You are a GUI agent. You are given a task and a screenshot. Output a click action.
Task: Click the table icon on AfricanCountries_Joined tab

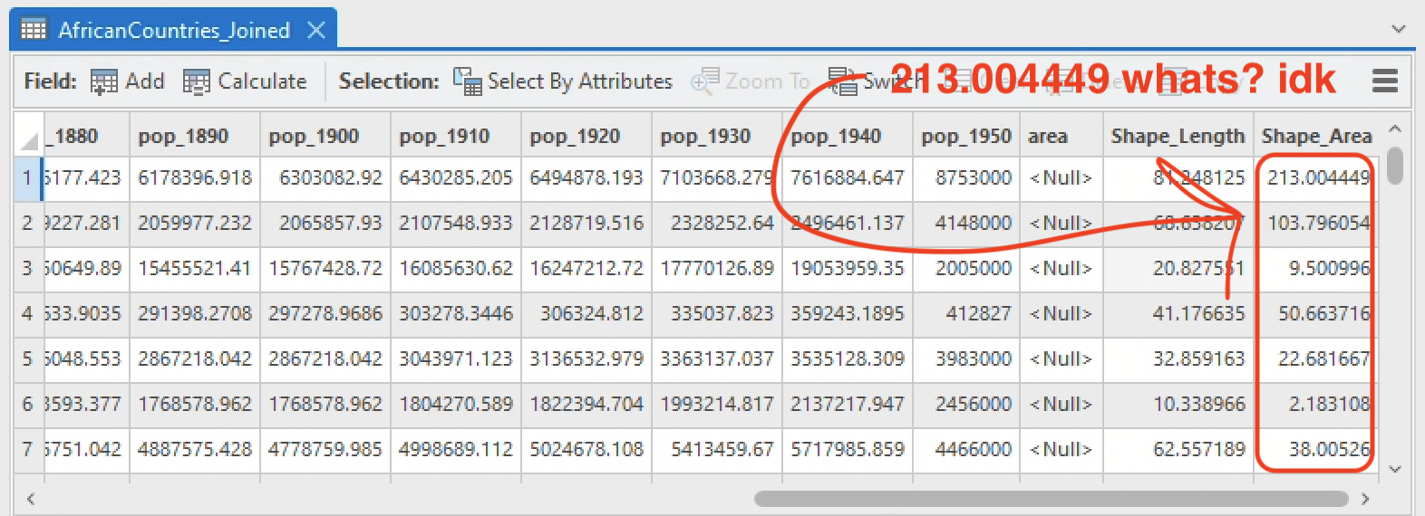tap(34, 30)
